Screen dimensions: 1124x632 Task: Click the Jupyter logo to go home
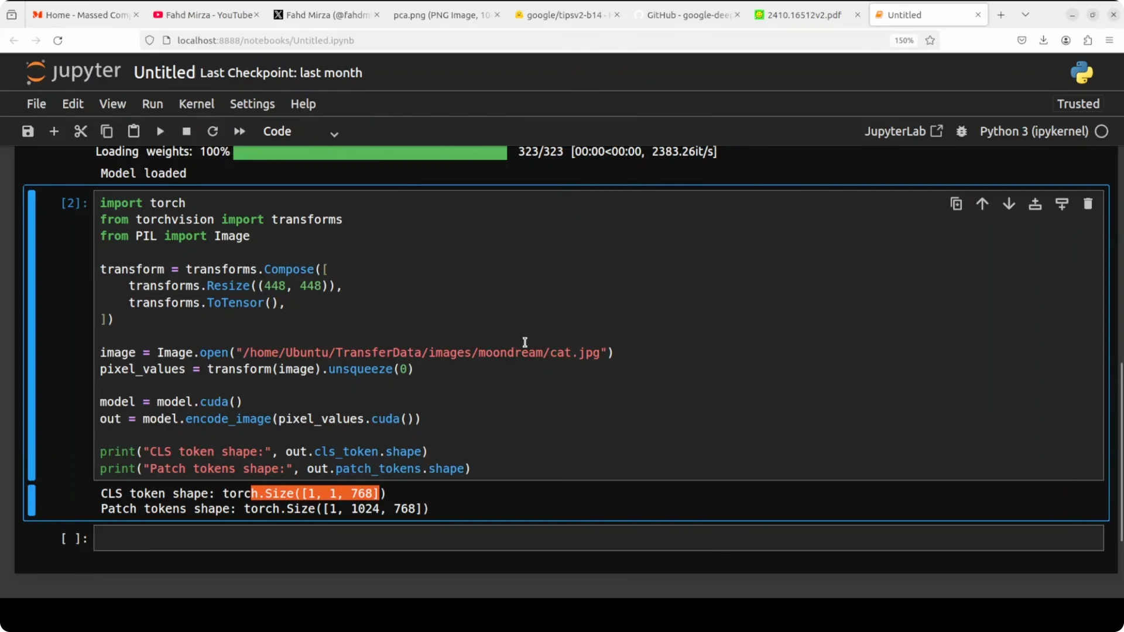pyautogui.click(x=73, y=72)
